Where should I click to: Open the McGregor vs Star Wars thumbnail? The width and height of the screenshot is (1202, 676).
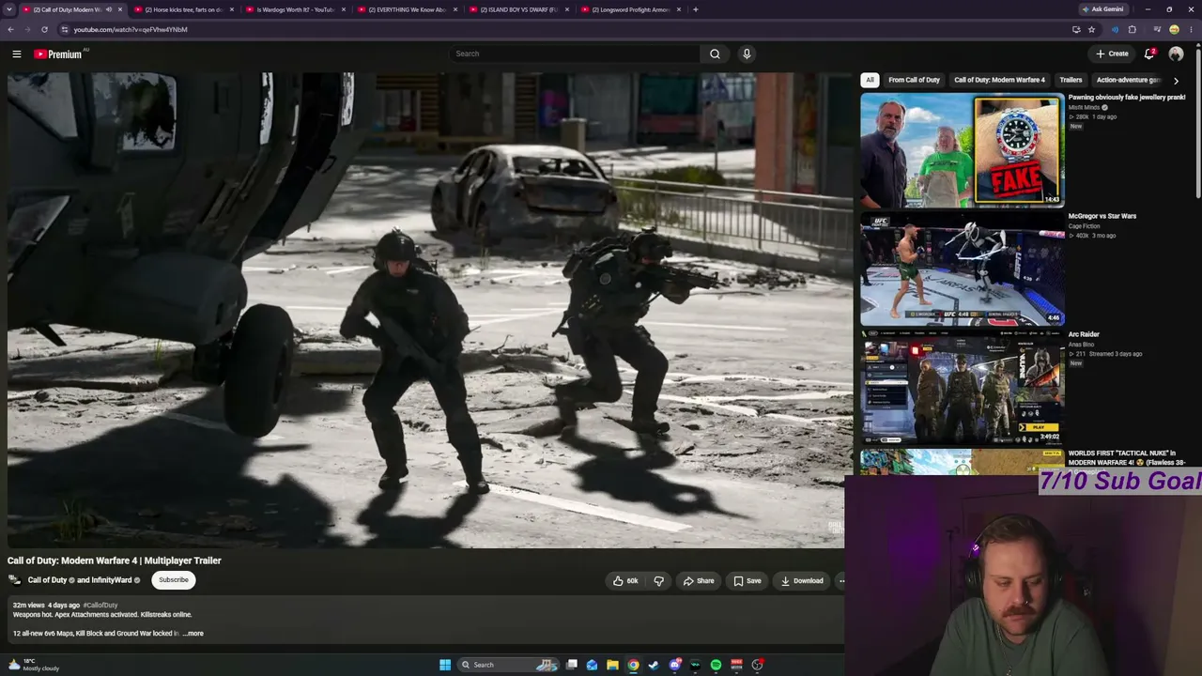pyautogui.click(x=962, y=269)
